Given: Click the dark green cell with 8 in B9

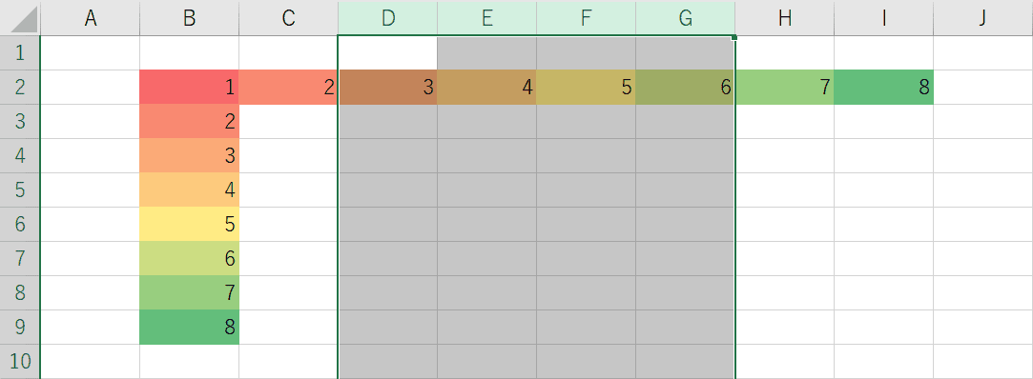Looking at the screenshot, I should coord(189,327).
